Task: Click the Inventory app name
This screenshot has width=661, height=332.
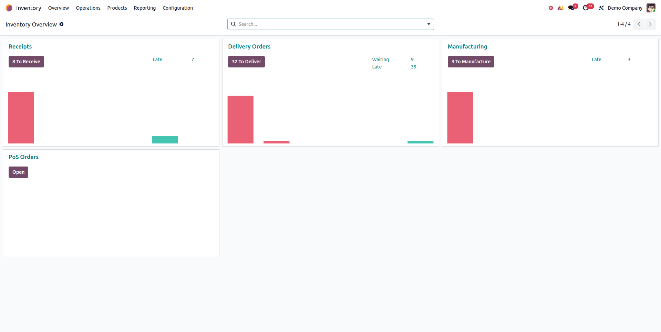Action: pos(29,8)
